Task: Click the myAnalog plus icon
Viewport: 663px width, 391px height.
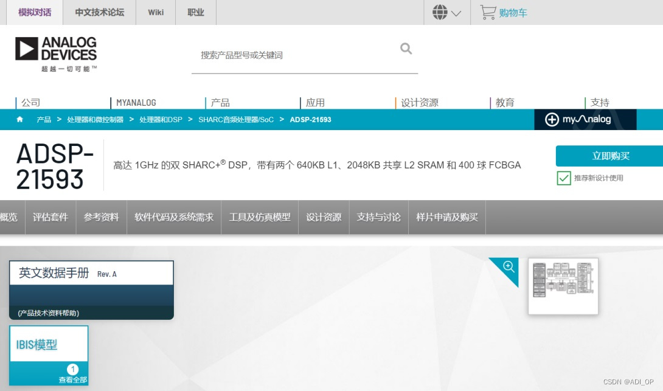Action: pos(551,120)
